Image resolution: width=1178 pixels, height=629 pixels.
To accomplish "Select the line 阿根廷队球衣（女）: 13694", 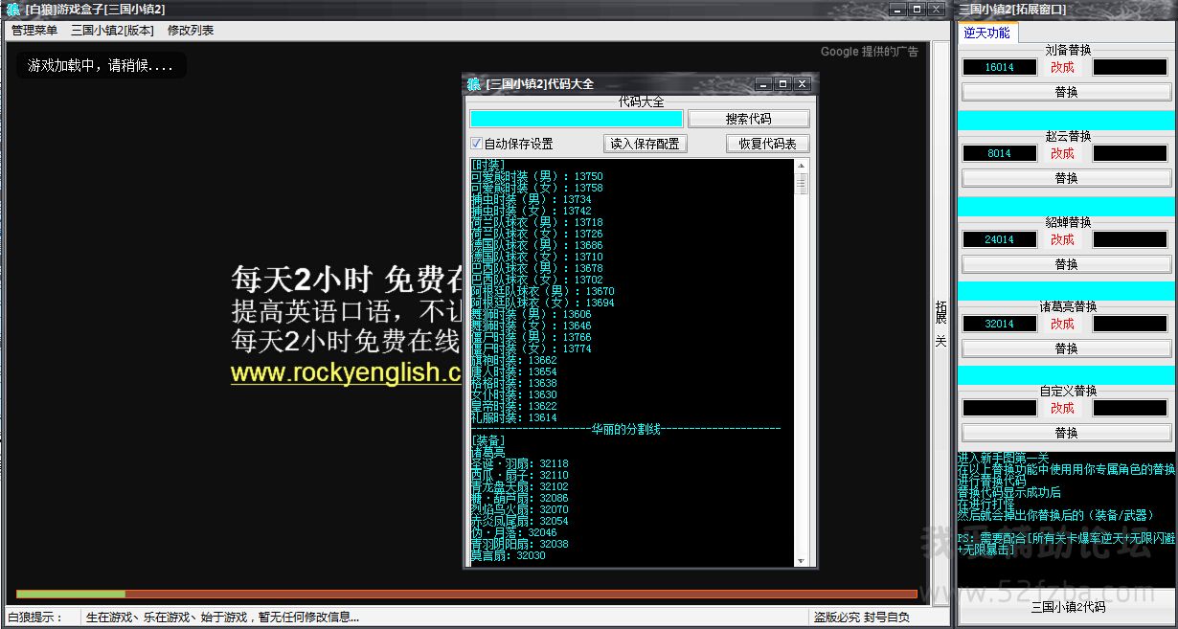I will 543,303.
